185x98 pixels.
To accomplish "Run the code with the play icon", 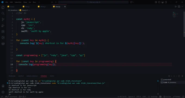I will point(176,6).
